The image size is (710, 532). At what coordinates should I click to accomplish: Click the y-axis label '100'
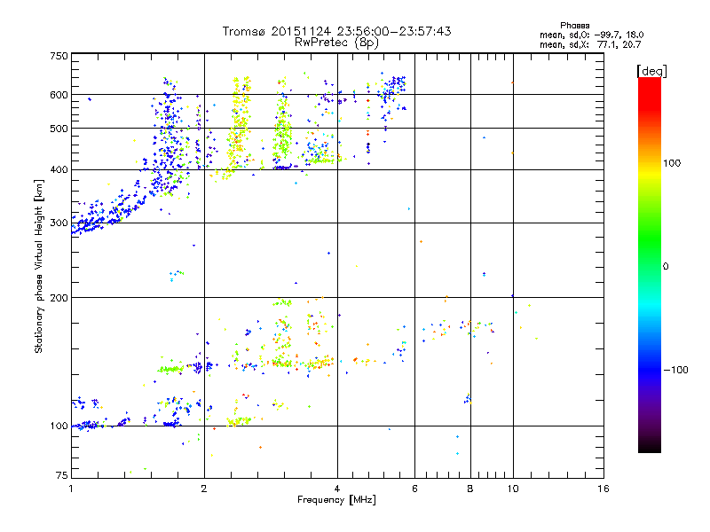(59, 426)
